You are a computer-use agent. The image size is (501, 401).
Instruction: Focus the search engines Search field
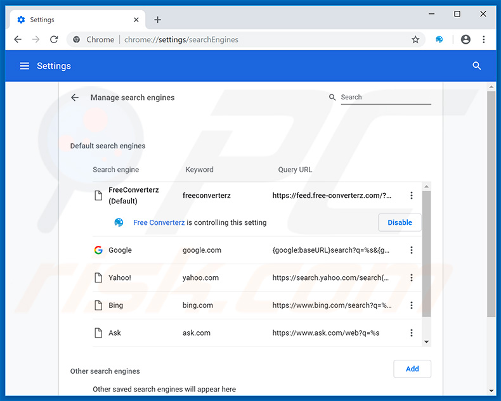[386, 97]
